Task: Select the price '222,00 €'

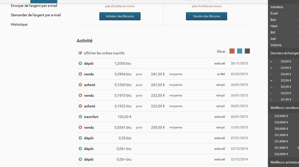Action: coord(158,106)
